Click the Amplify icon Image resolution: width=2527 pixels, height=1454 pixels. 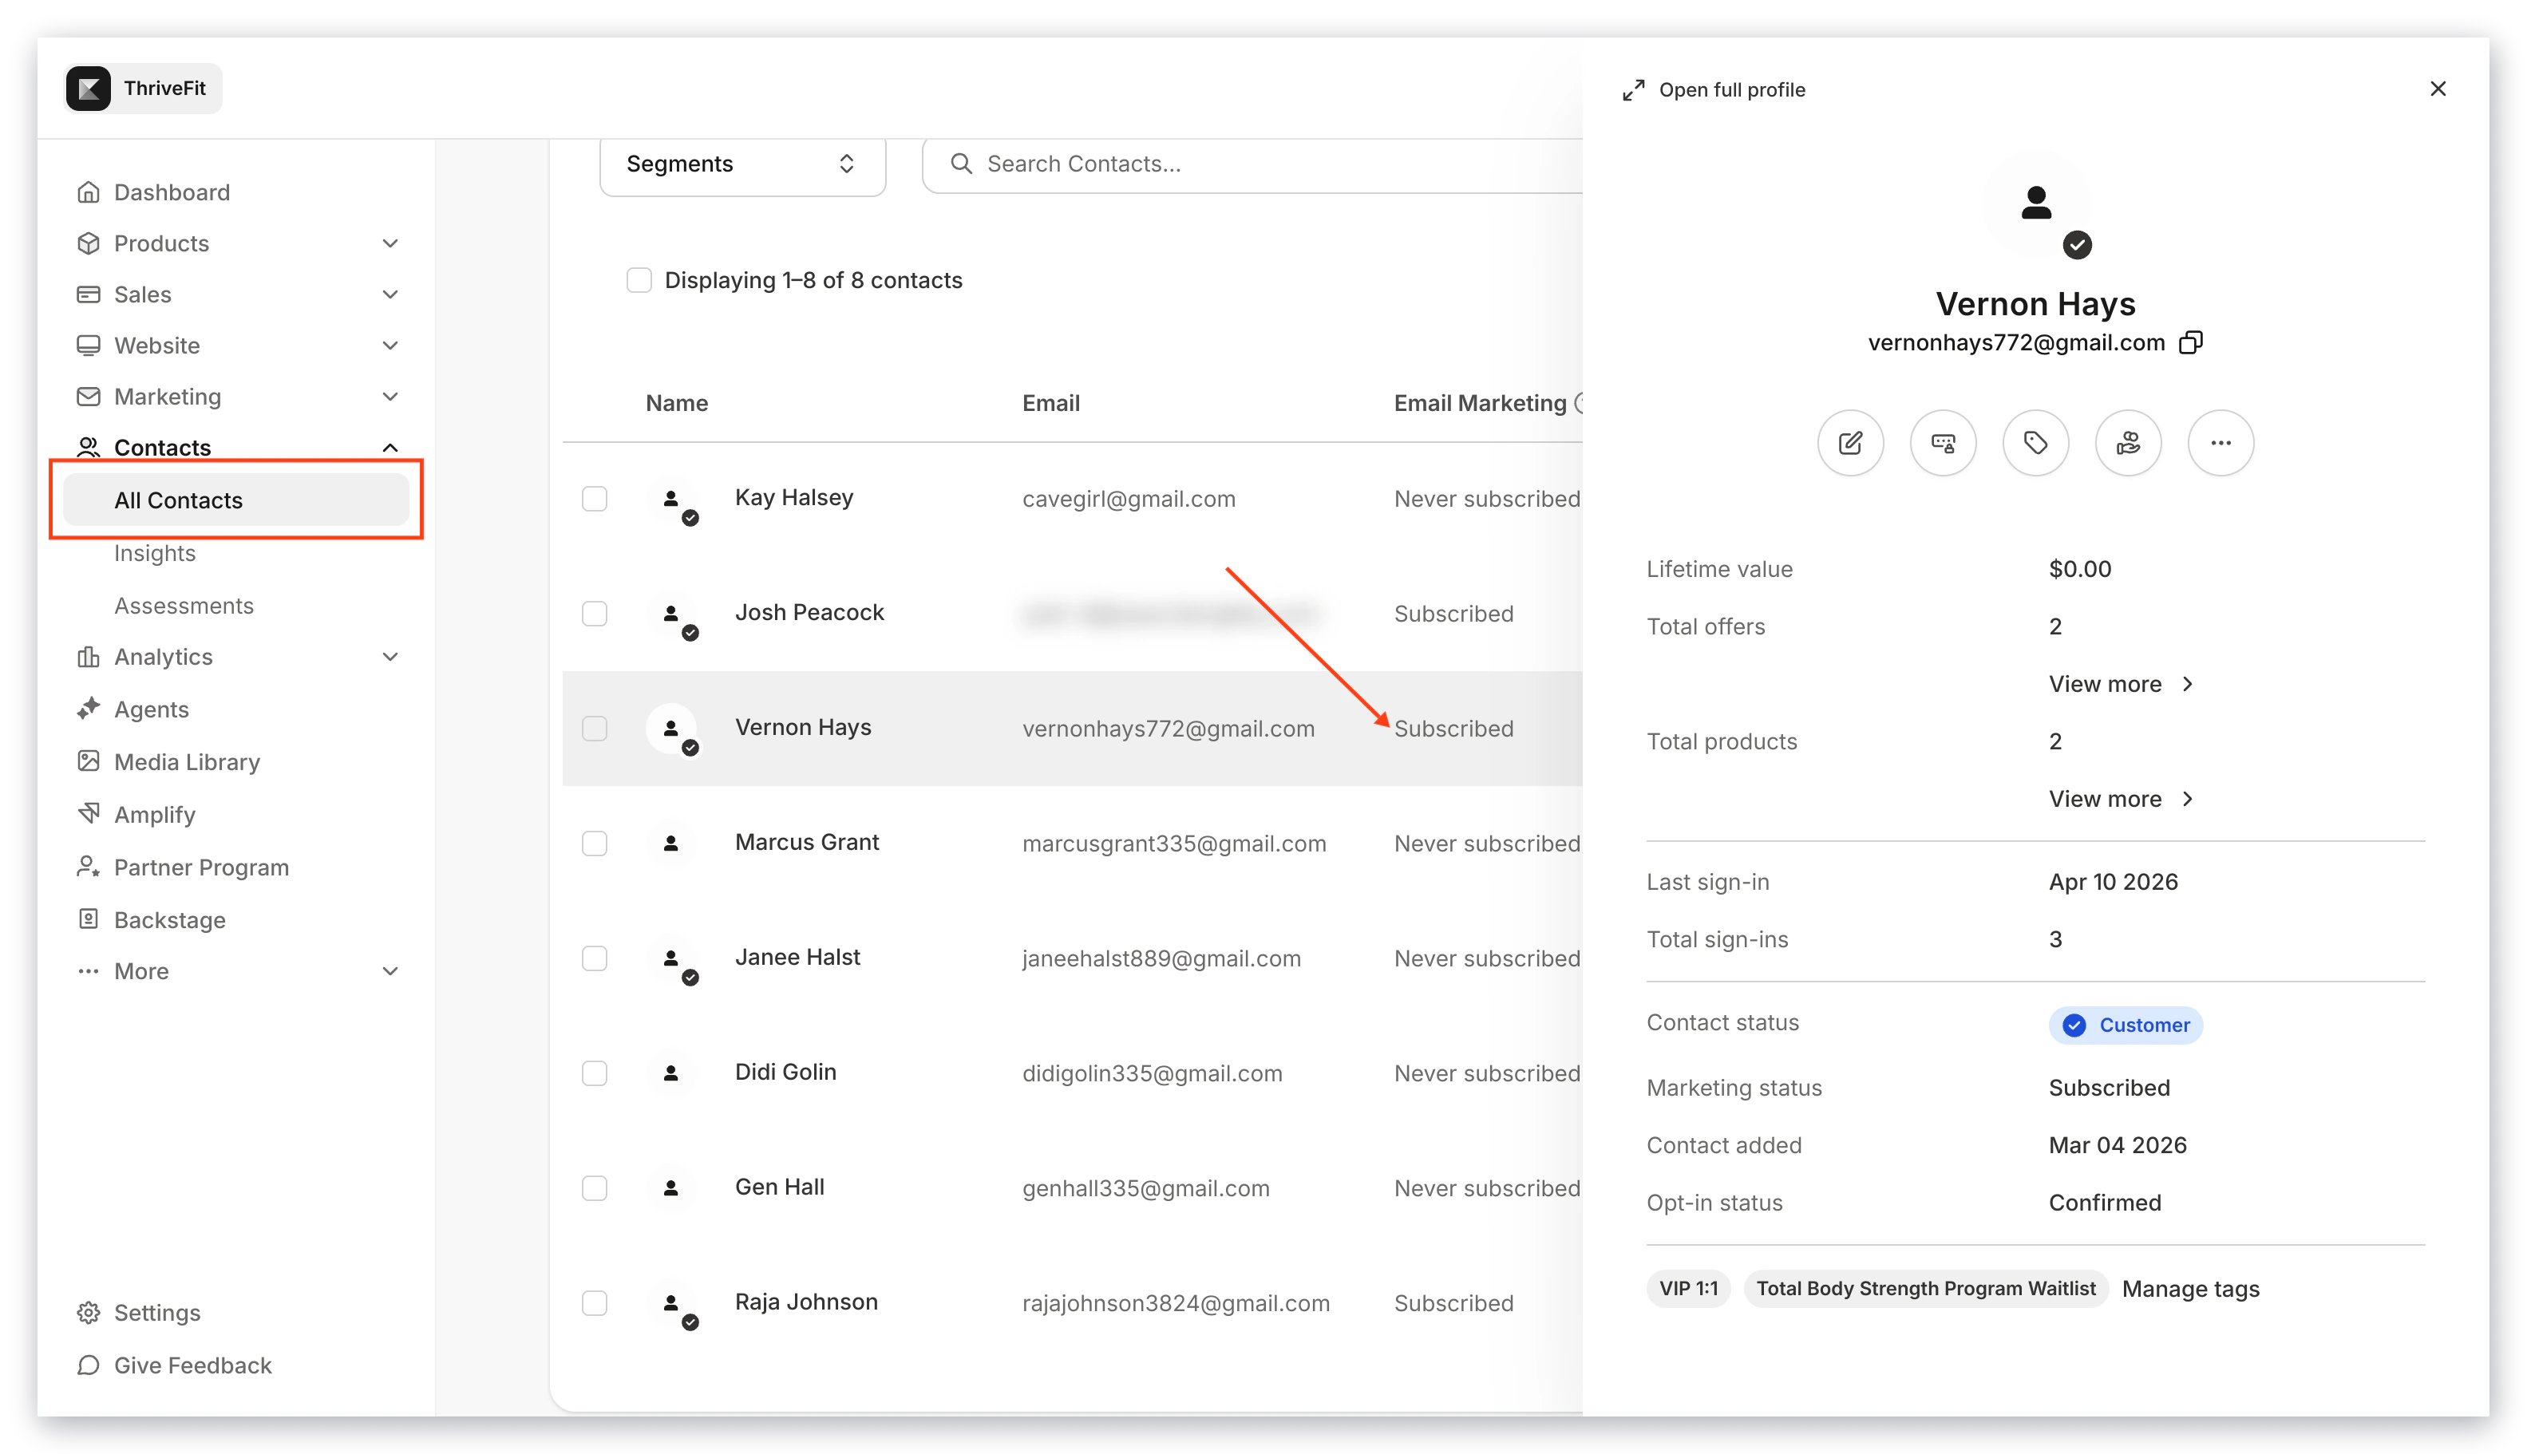pyautogui.click(x=89, y=813)
